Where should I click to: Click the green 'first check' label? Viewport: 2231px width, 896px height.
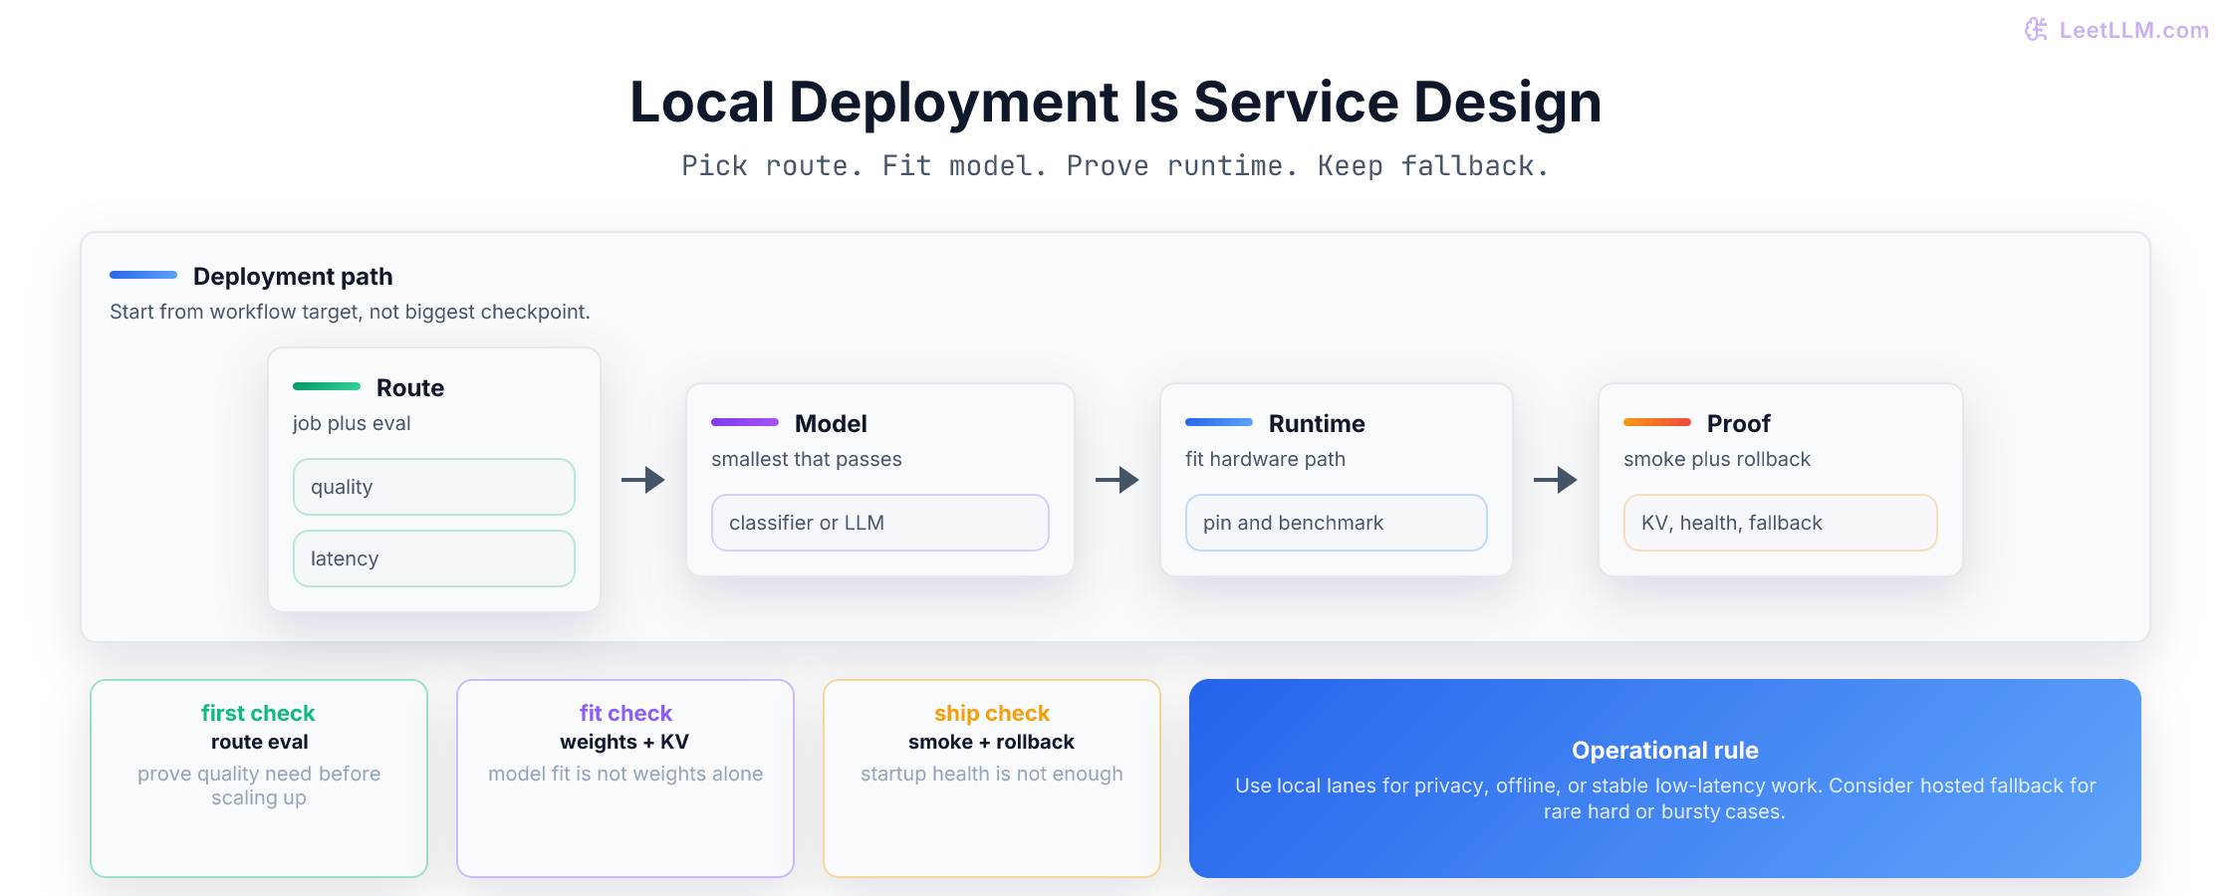(x=258, y=713)
